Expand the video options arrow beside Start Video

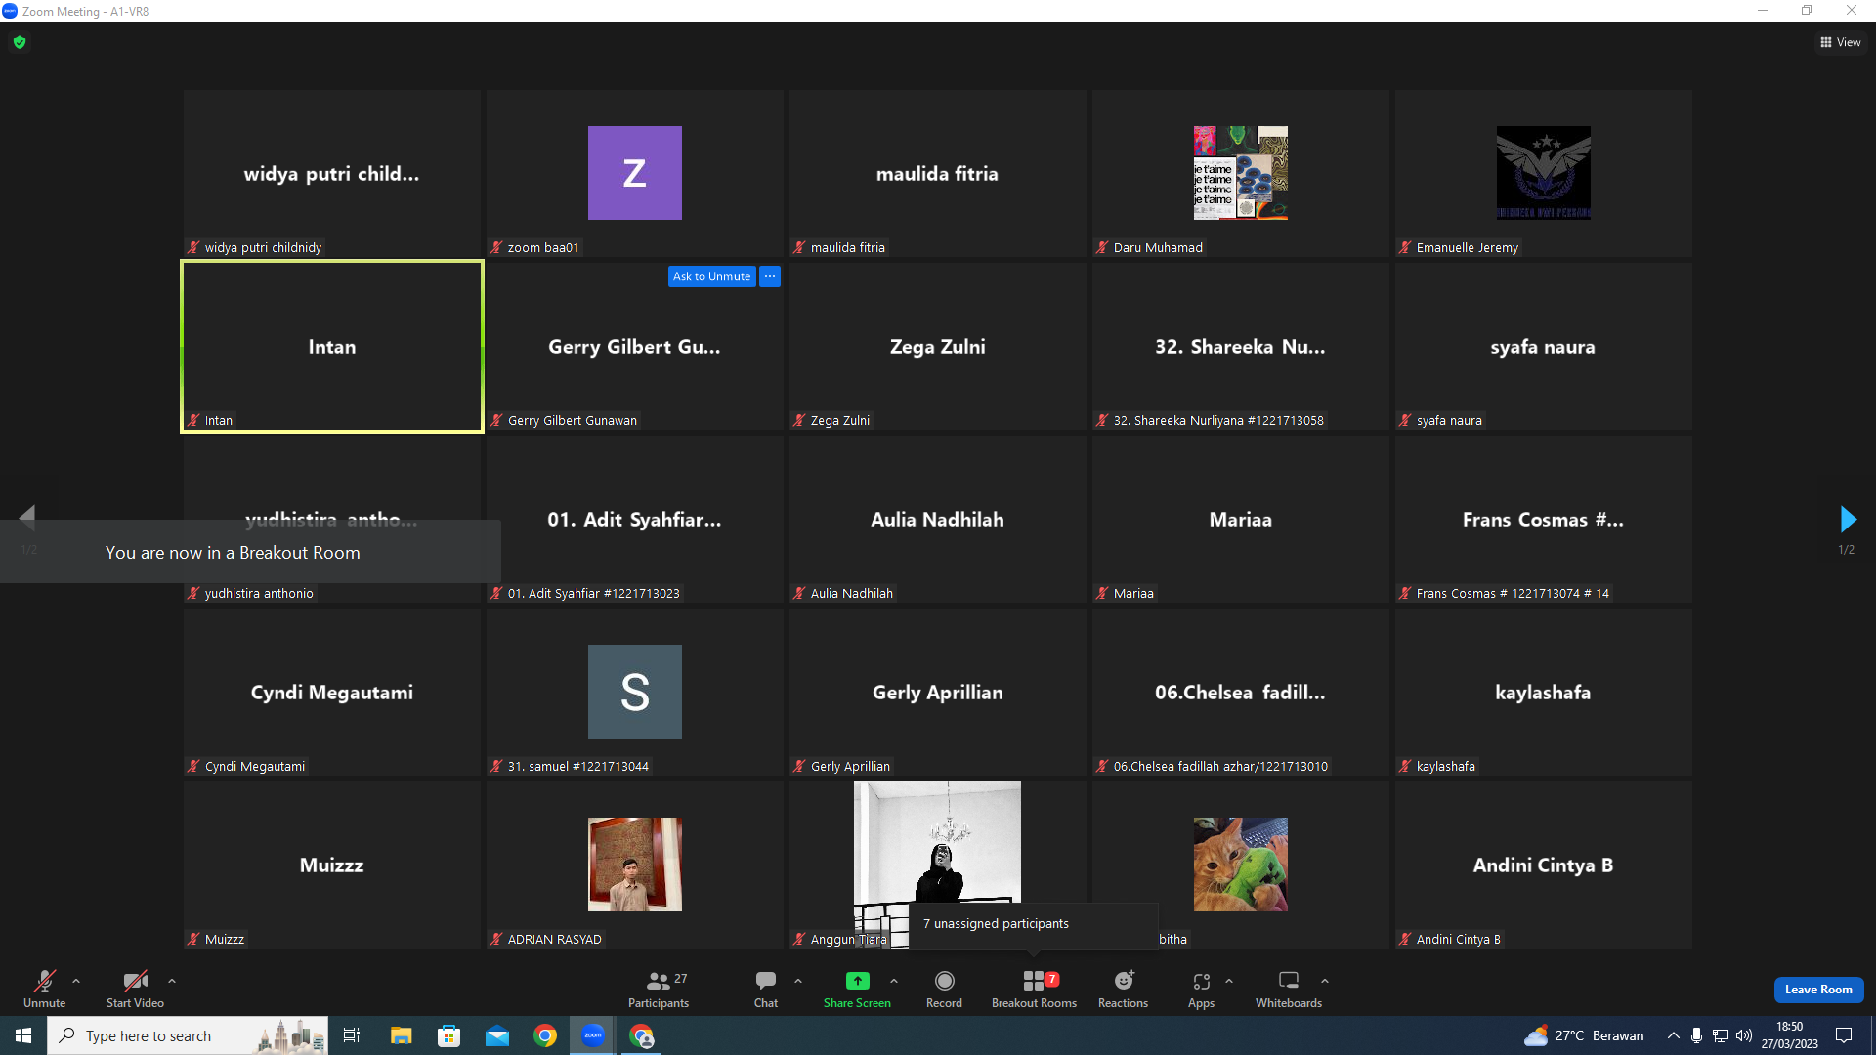pyautogui.click(x=172, y=981)
